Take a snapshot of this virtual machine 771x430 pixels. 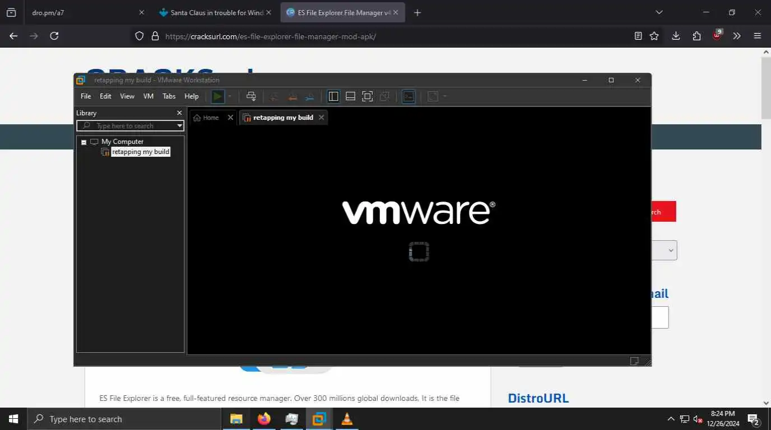click(x=275, y=96)
